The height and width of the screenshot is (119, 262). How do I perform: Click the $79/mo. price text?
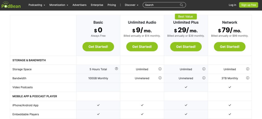coord(230,30)
